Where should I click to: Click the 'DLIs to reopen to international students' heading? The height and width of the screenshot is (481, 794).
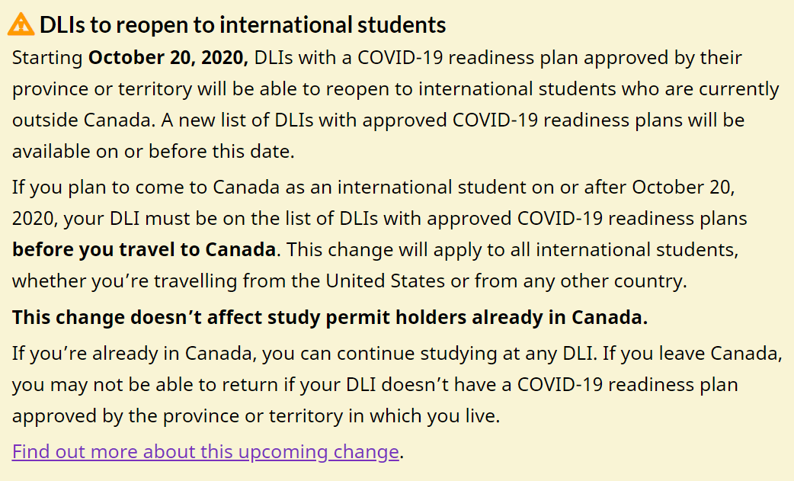coord(242,25)
